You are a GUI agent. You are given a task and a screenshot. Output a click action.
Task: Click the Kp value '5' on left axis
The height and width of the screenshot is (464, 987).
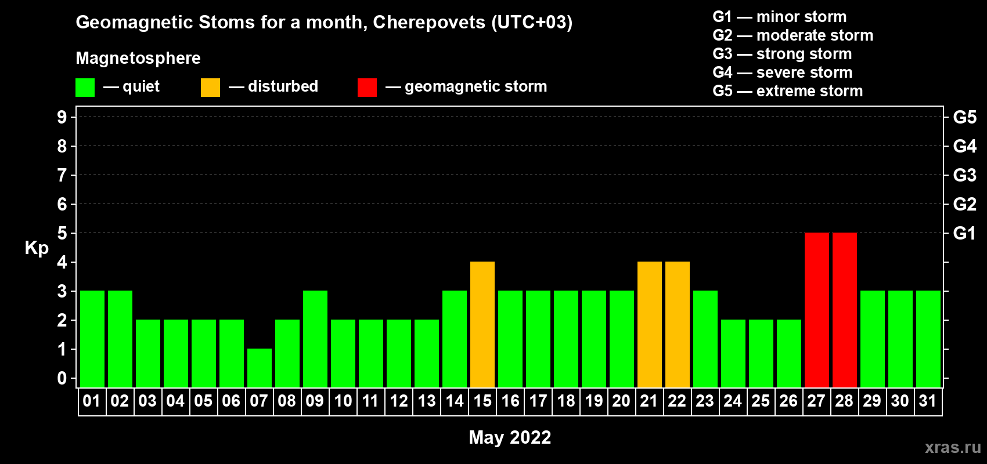(x=62, y=233)
